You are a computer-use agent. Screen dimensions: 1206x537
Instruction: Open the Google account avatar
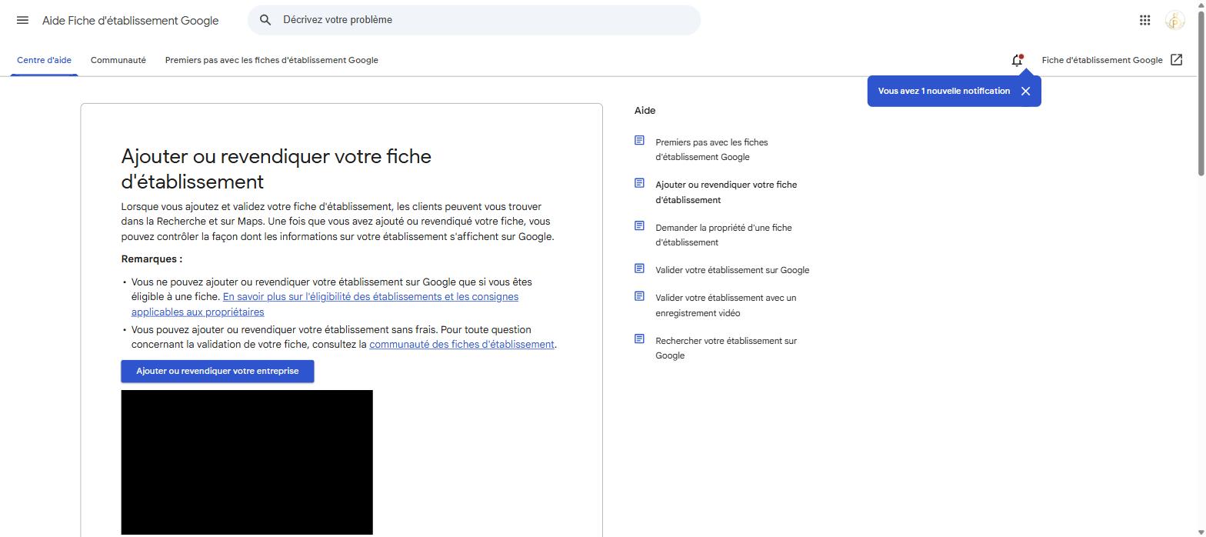(x=1174, y=21)
